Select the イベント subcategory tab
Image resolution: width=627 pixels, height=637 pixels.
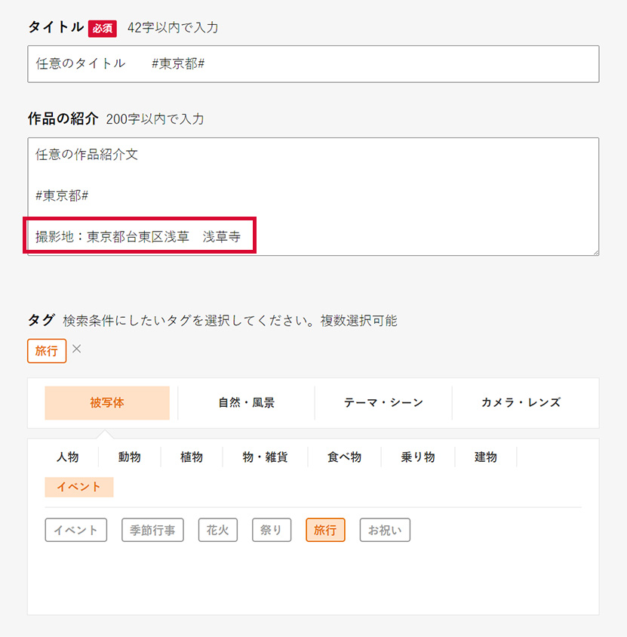tap(78, 487)
